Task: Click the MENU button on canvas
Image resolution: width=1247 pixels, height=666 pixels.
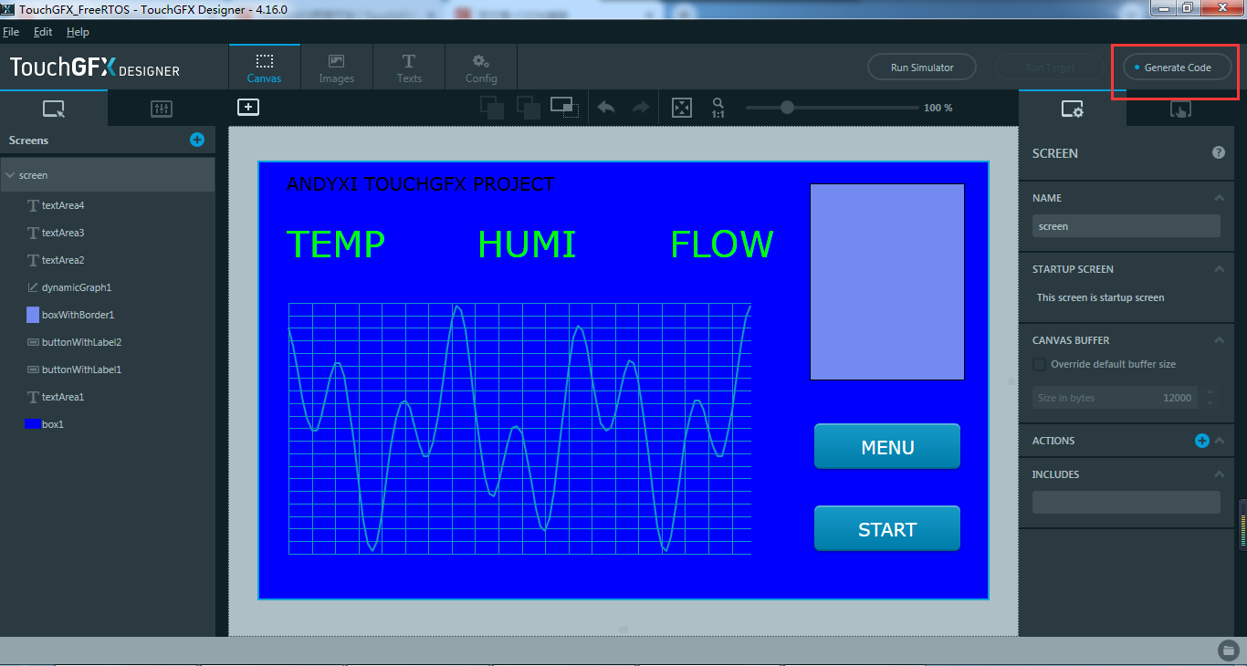Action: pyautogui.click(x=887, y=447)
